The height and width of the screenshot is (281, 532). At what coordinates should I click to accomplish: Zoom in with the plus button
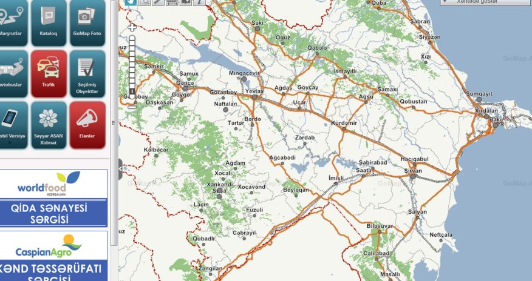click(x=132, y=28)
